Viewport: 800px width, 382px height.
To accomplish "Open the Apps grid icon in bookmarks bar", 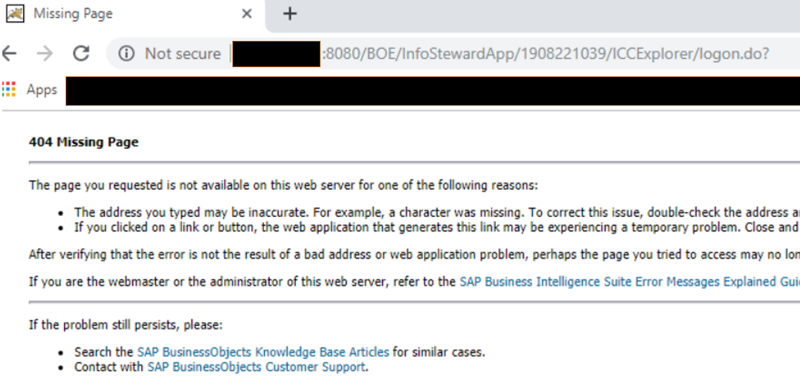I will [9, 90].
